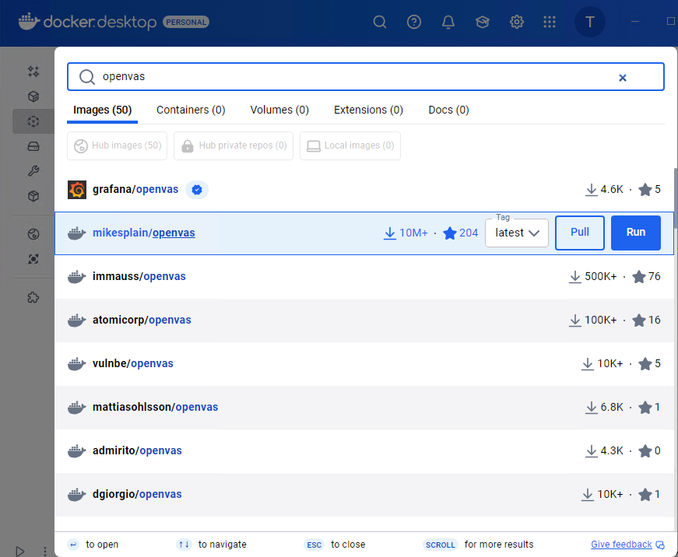Clear the search field with X icon
The height and width of the screenshot is (557, 678).
(x=622, y=78)
